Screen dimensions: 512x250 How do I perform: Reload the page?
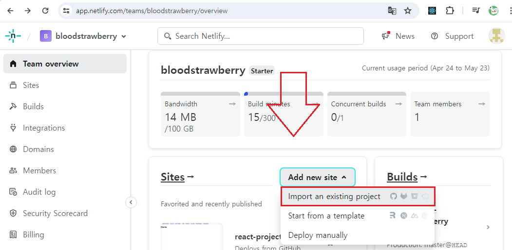coord(45,11)
